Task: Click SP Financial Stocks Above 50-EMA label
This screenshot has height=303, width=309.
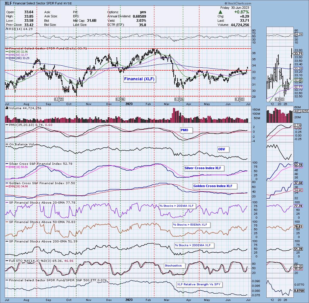Action: (40, 222)
